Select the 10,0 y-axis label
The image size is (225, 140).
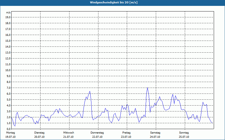click(x=8, y=70)
